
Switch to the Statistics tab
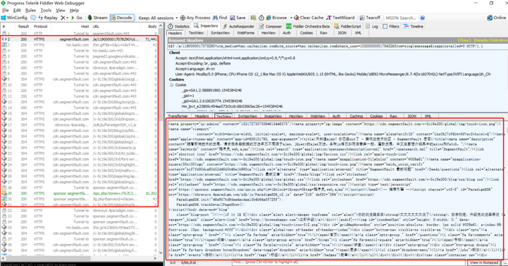coord(179,26)
